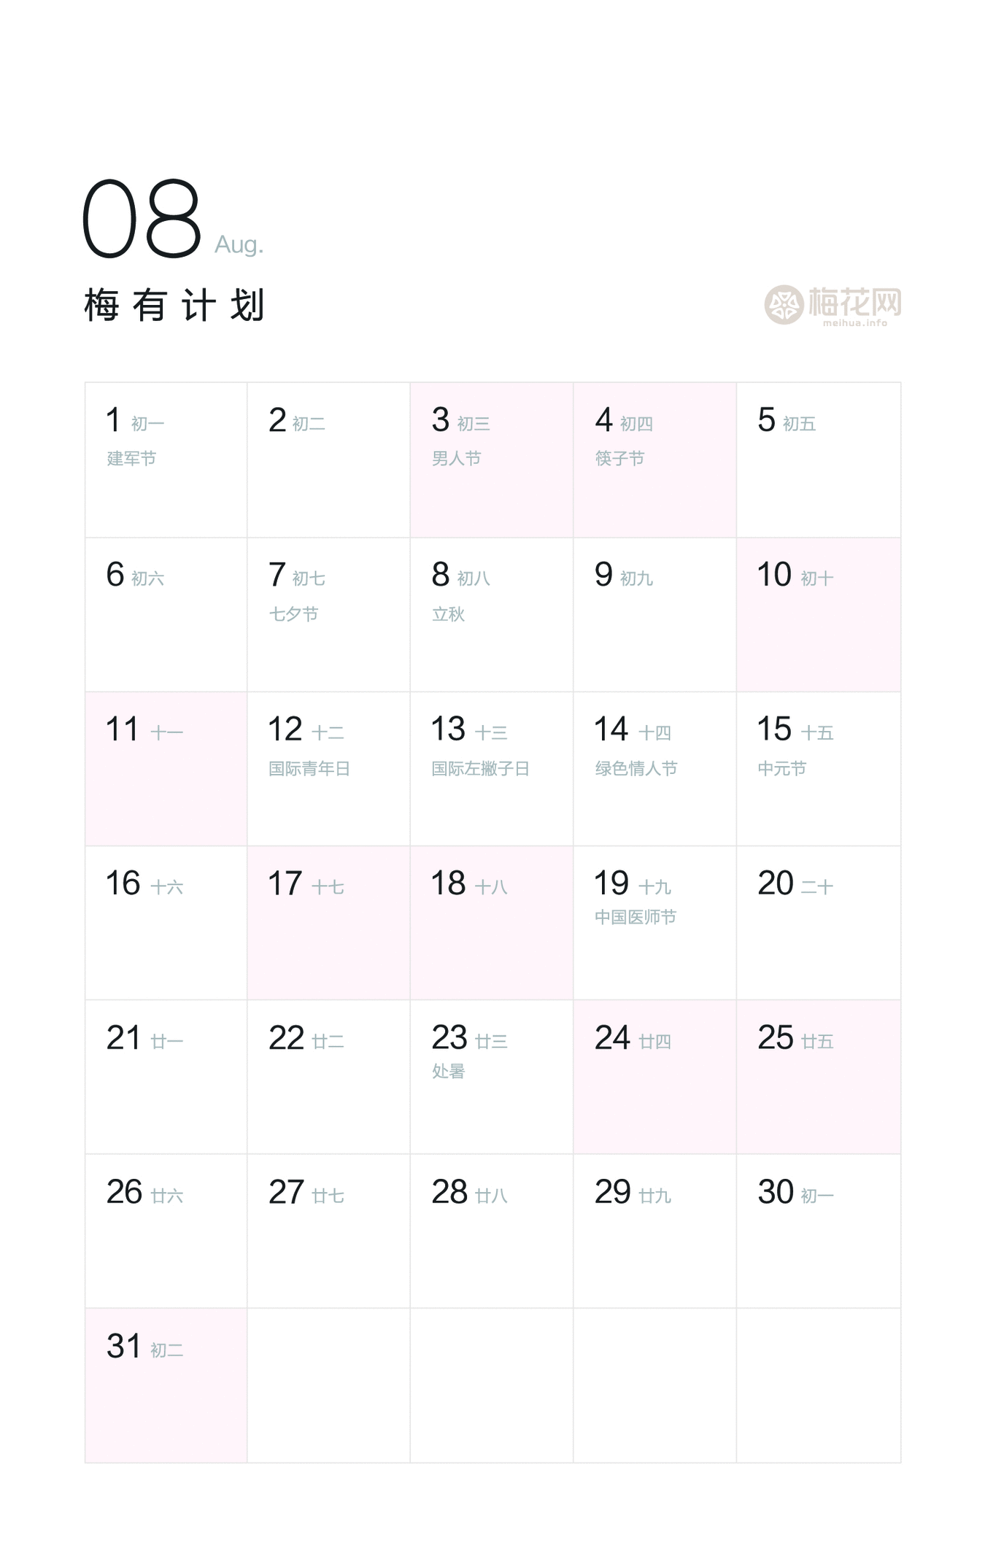Click 国际青年日 on August 12
Viewport: 985px width, 1548px height.
tap(309, 769)
